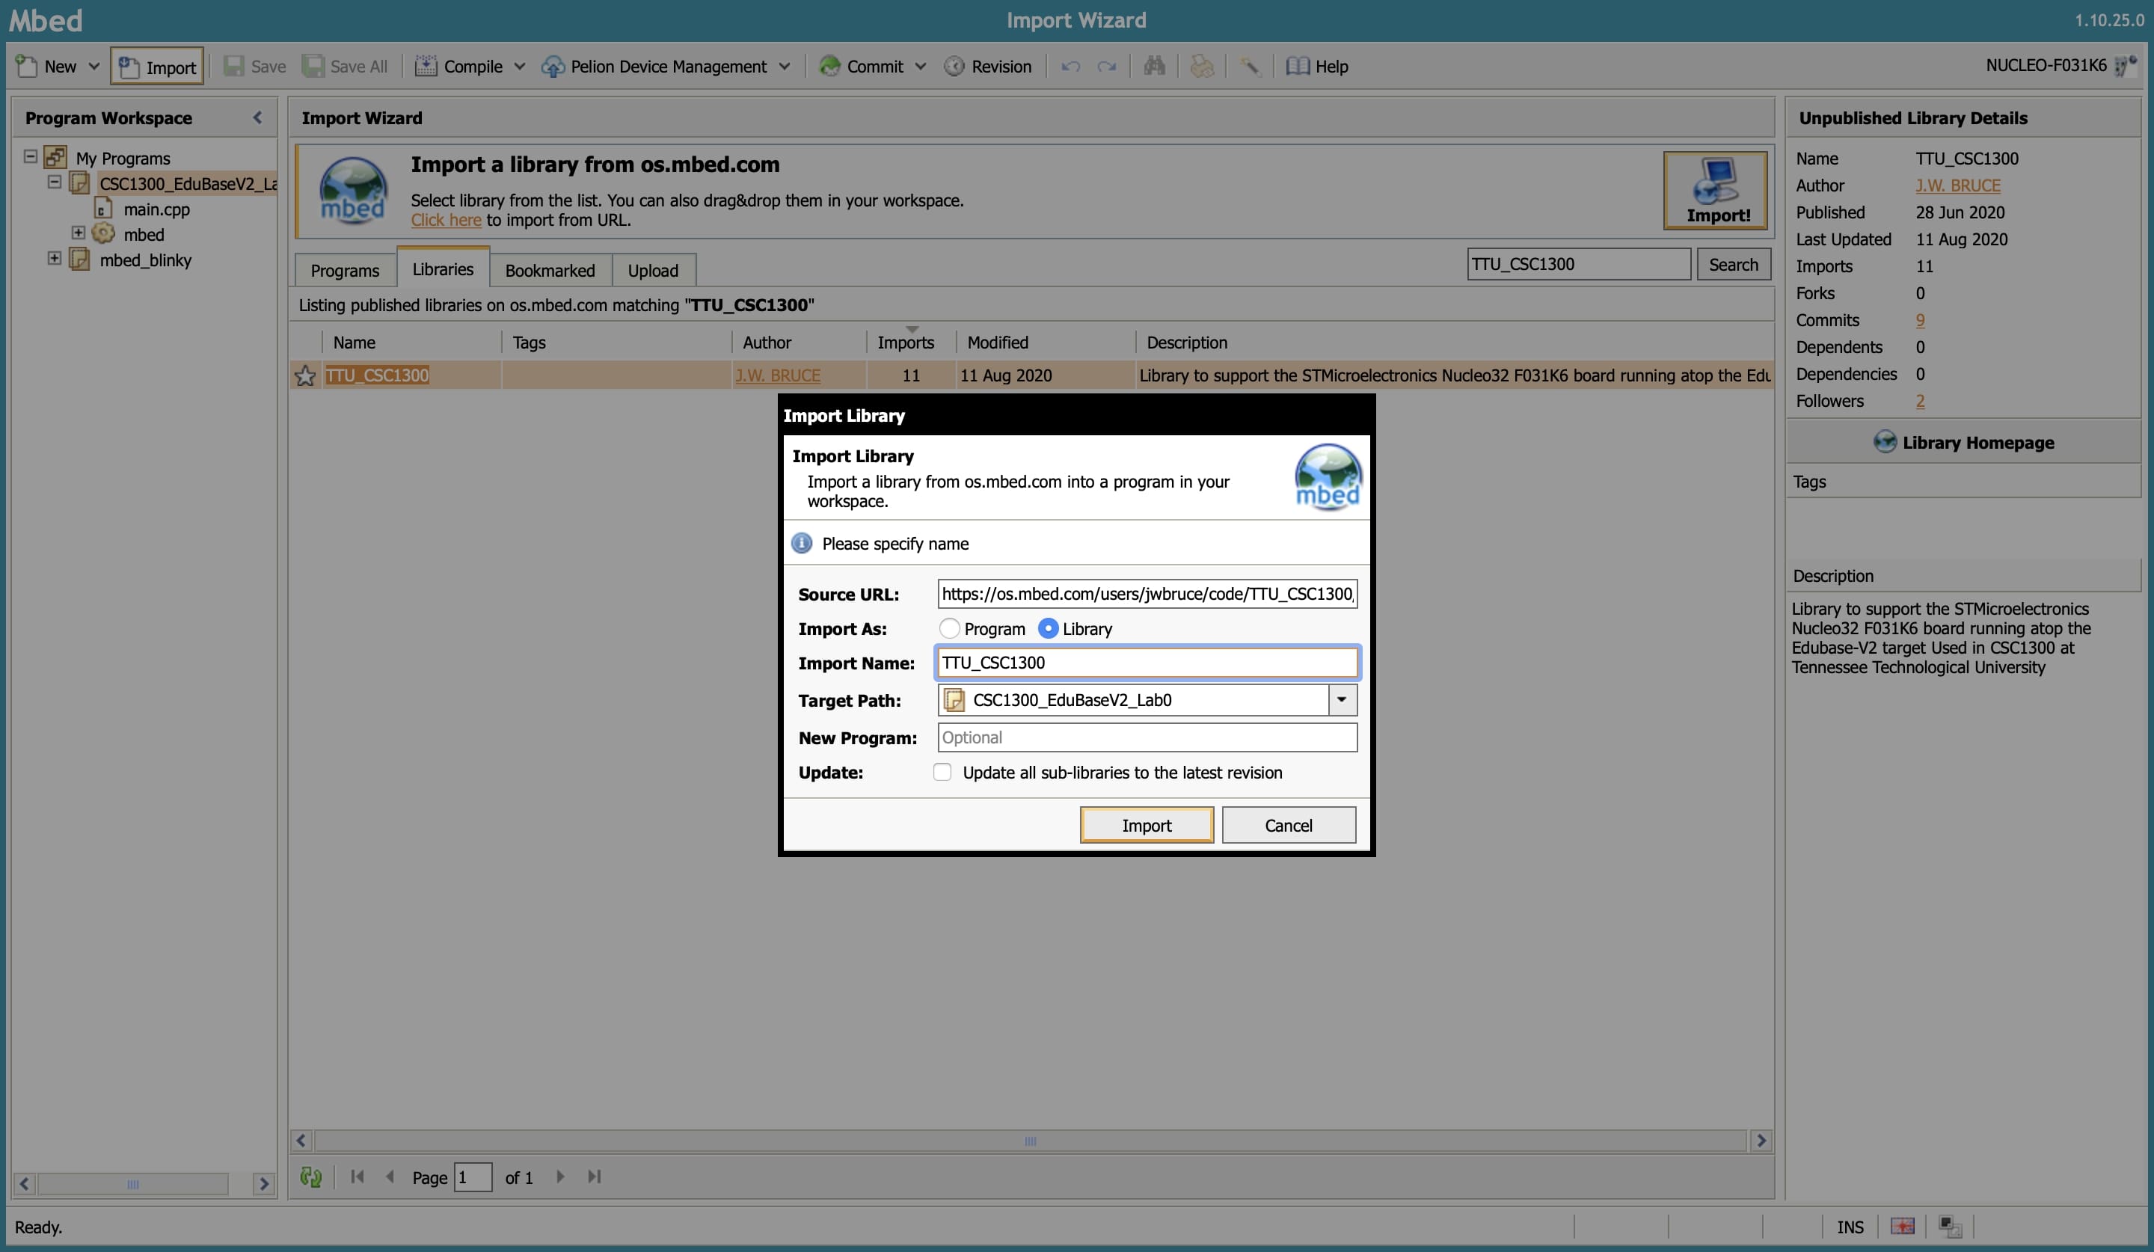This screenshot has width=2154, height=1252.
Task: Click the refresh icon in pagination bar
Action: click(310, 1176)
